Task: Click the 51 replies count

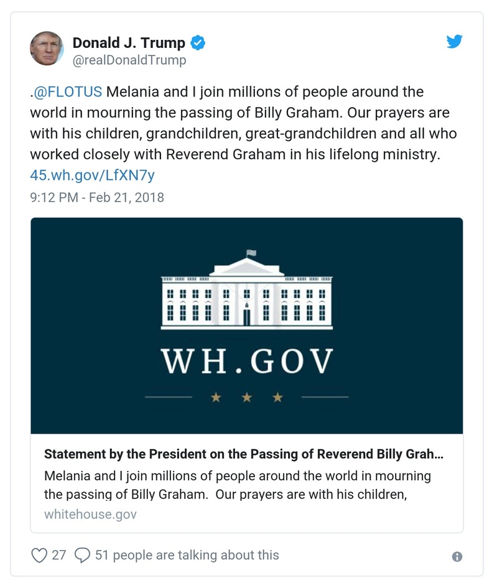Action: pyautogui.click(x=101, y=554)
